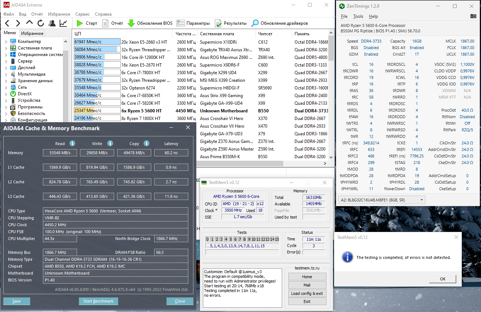The height and width of the screenshot is (312, 481).
Task: Open the File menu in ZenTimings
Action: [344, 16]
